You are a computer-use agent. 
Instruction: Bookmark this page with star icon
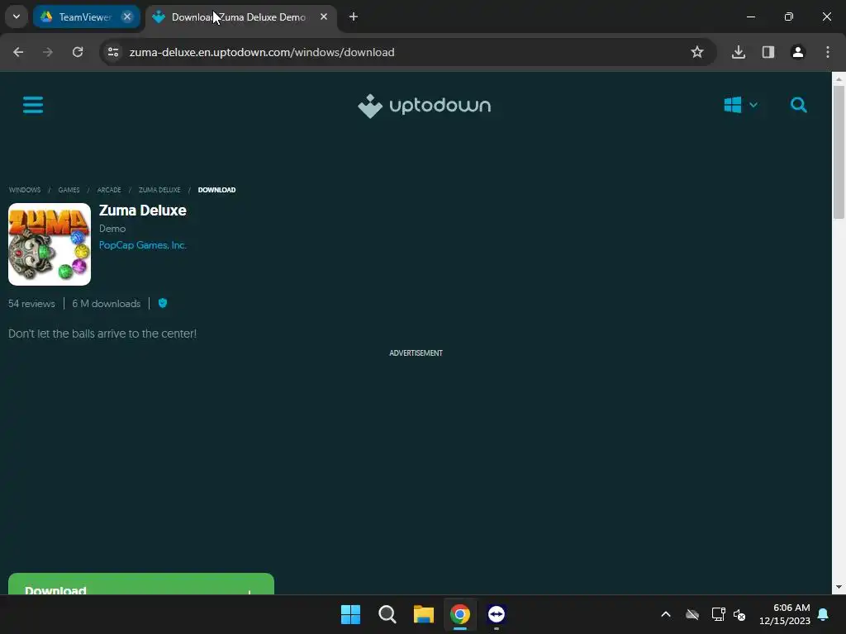(x=697, y=52)
